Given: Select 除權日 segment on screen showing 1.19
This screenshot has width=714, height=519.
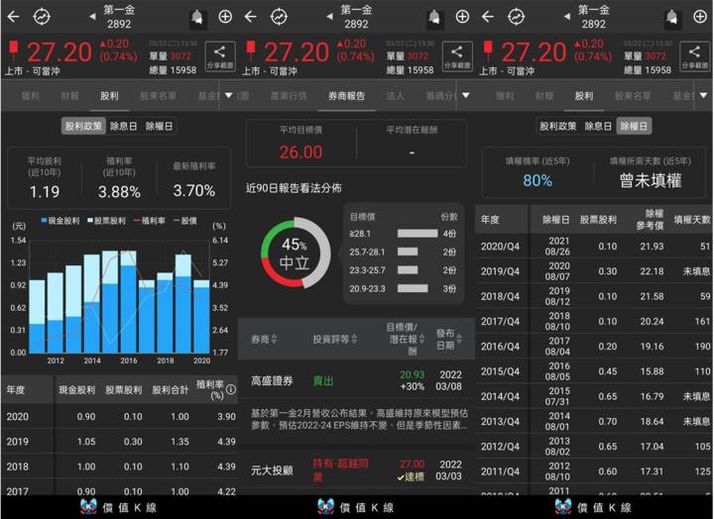Looking at the screenshot, I should click(159, 126).
